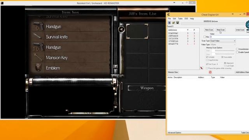Click the red clear address list icon

[210, 72]
